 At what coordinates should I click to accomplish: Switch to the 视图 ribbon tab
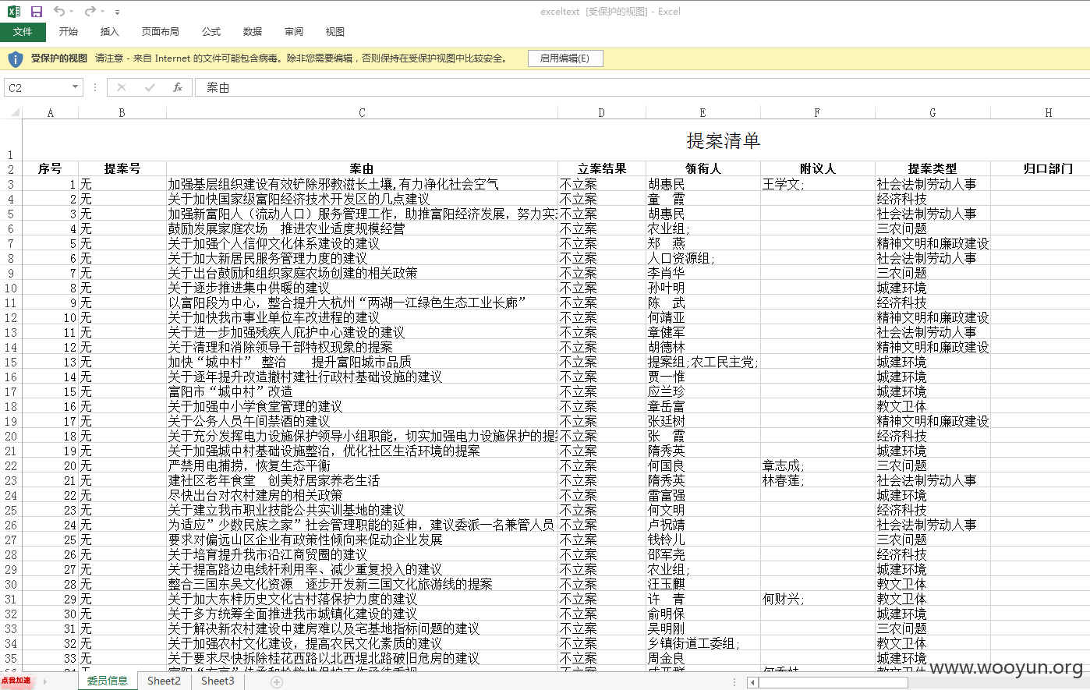pyautogui.click(x=335, y=32)
